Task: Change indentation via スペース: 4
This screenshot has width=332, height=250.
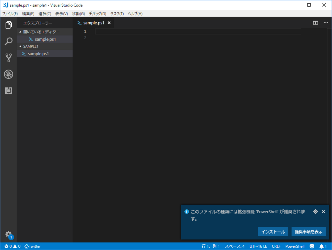Action: (234, 246)
